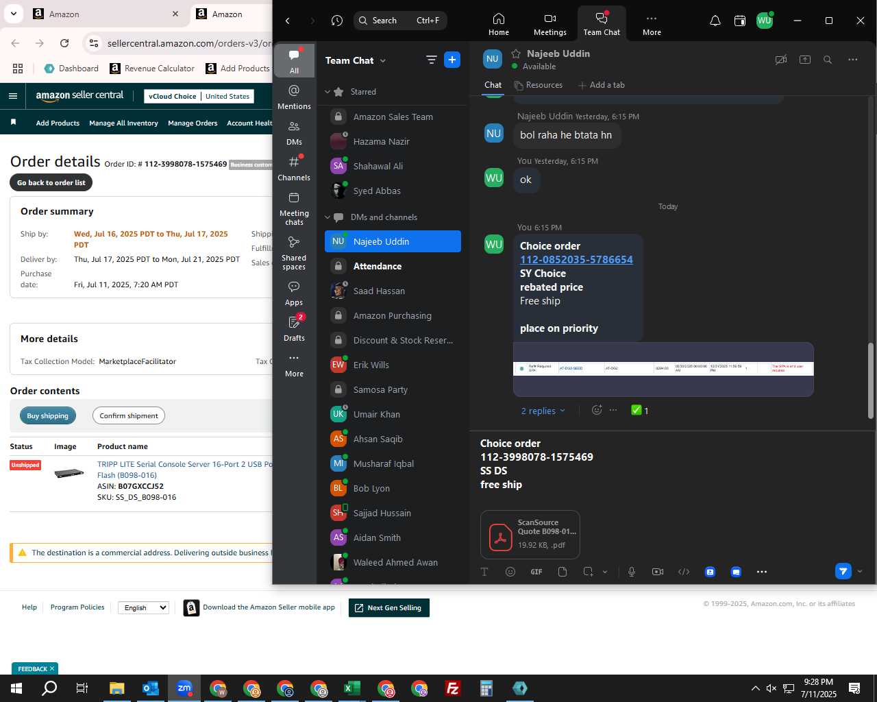
Task: Open the Attendance channel
Action: tap(393, 266)
